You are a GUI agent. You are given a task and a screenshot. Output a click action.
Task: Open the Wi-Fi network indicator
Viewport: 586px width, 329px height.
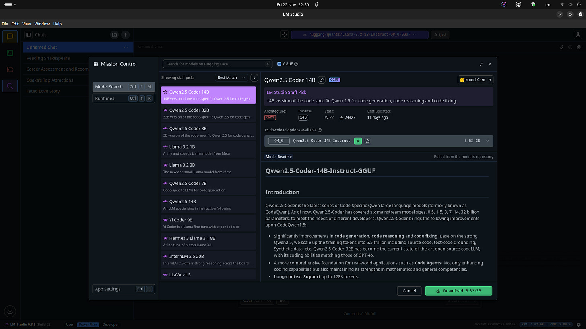pos(562,5)
